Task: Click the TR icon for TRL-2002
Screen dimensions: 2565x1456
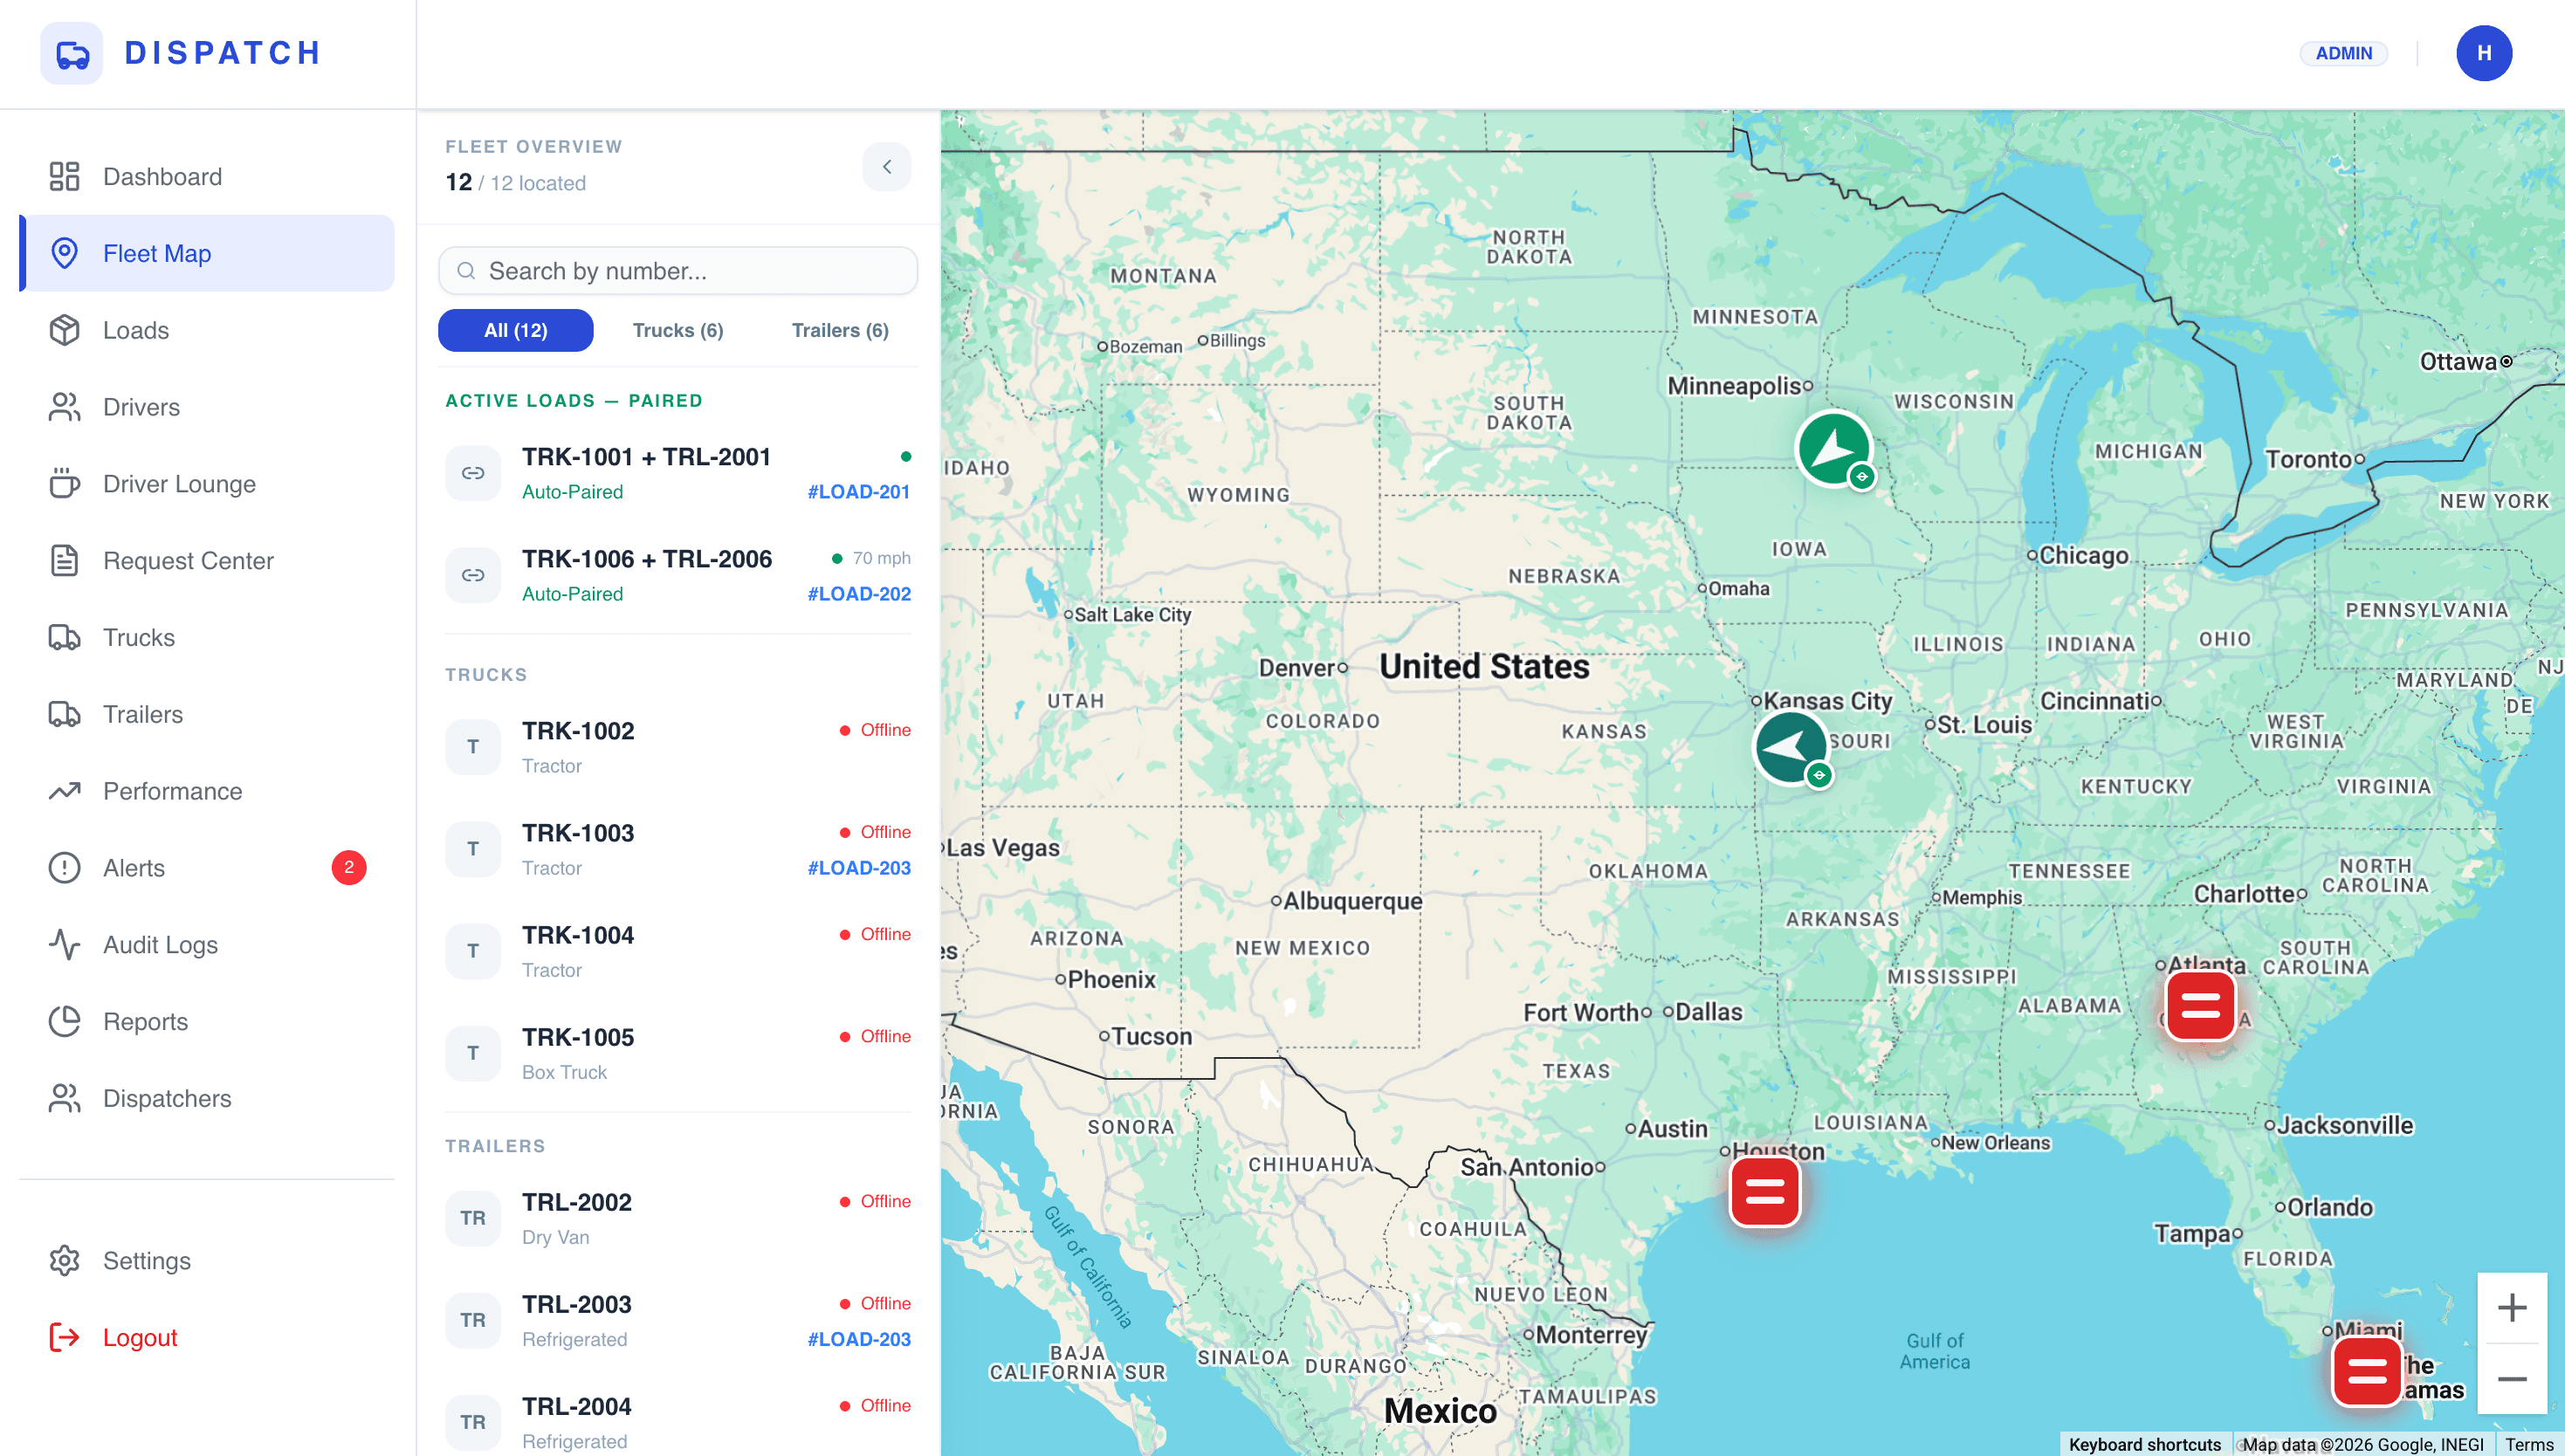Action: (x=473, y=1218)
